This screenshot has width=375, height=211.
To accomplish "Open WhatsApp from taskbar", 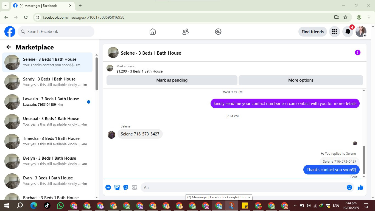I will [x=60, y=206].
